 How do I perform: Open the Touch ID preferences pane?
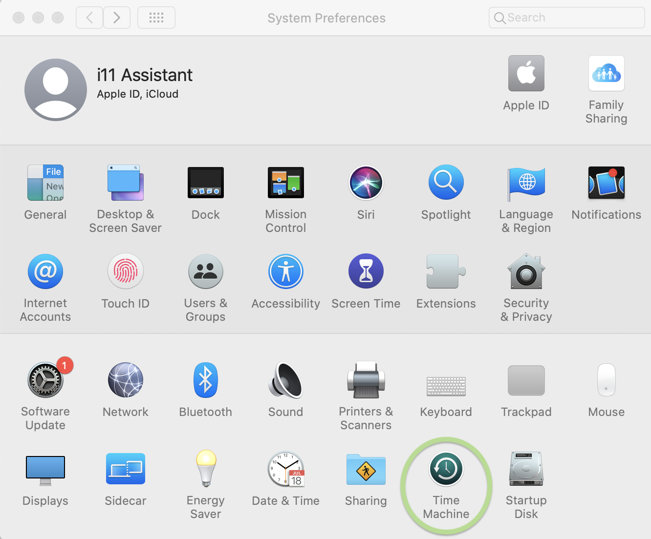126,271
